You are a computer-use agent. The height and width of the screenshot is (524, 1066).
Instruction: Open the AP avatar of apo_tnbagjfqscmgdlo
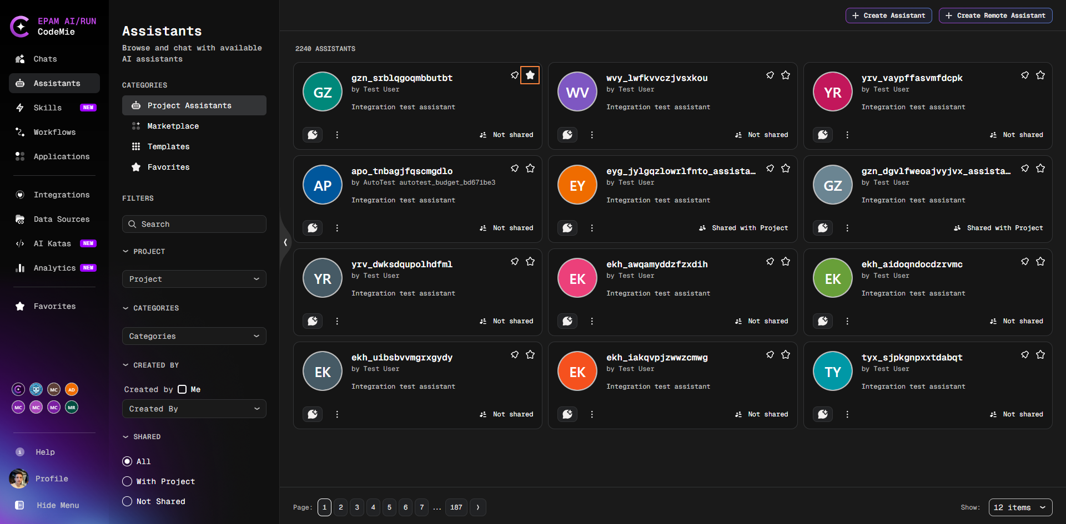(x=323, y=185)
